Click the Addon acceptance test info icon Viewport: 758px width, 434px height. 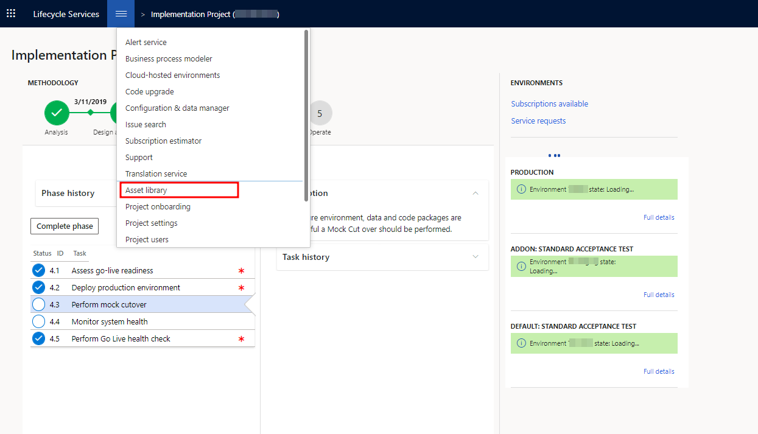click(x=521, y=266)
